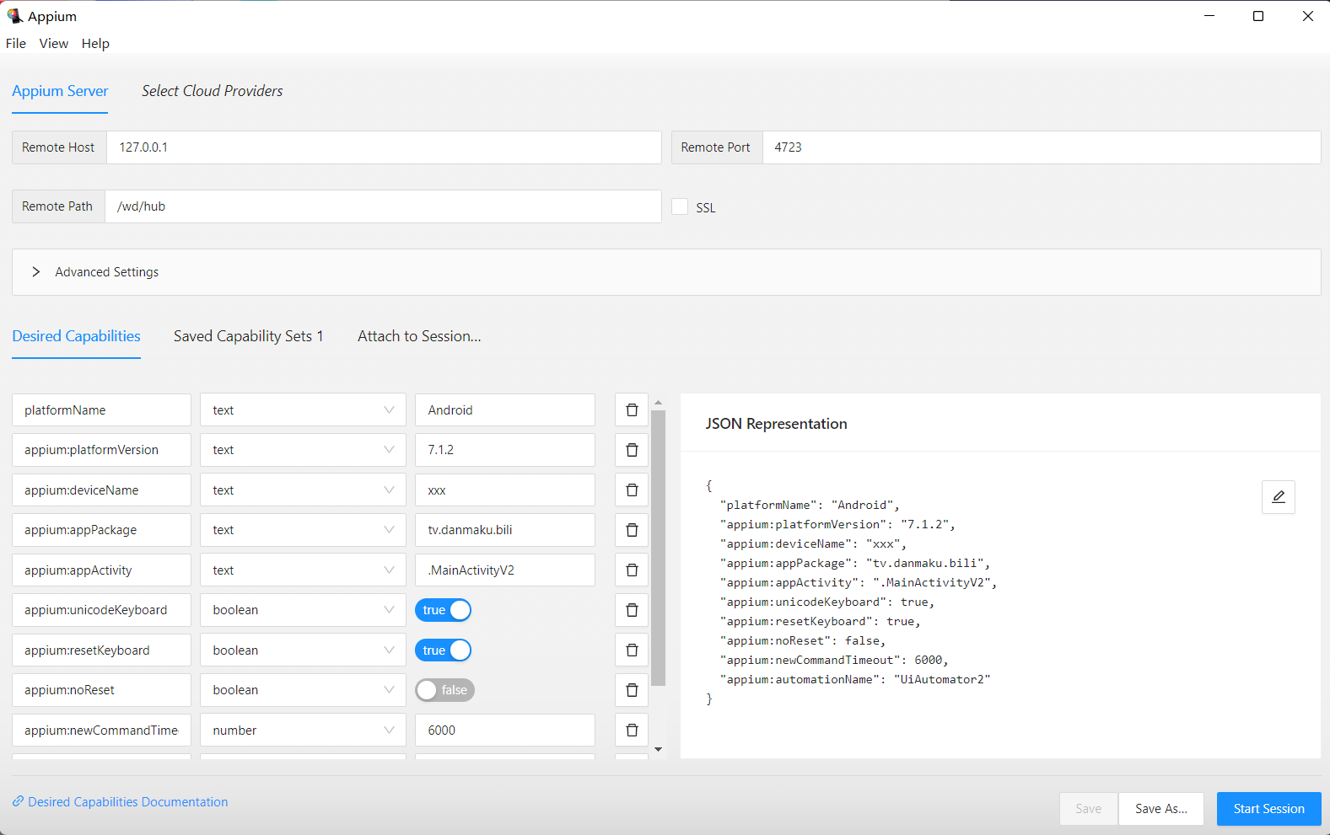1330x835 pixels.
Task: Click scrollbar down arrow in capabilities list
Action: (x=659, y=749)
